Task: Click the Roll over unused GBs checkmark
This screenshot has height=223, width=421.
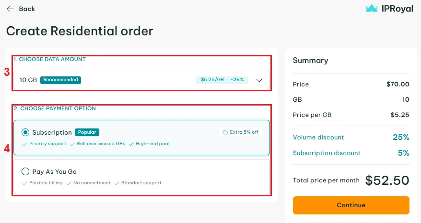Action: point(73,144)
